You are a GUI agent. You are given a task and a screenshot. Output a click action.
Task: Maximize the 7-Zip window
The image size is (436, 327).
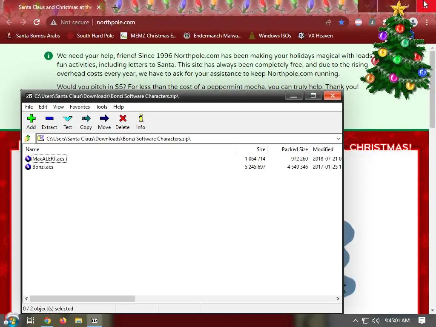(x=313, y=96)
